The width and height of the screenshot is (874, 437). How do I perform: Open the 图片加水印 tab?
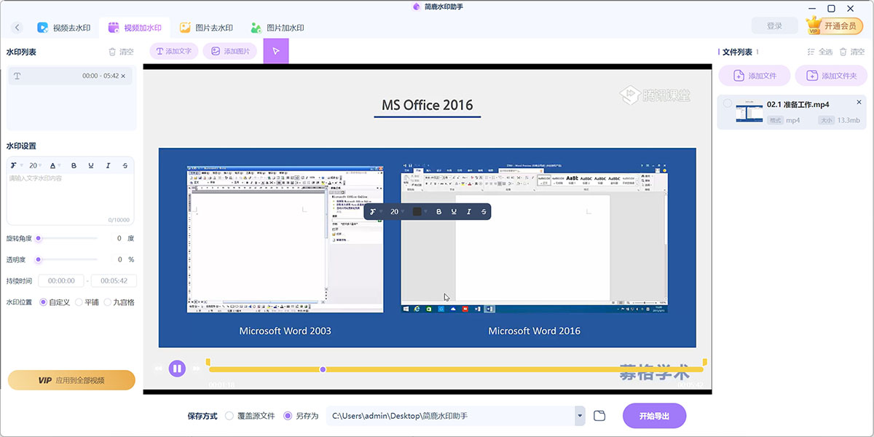click(x=277, y=28)
